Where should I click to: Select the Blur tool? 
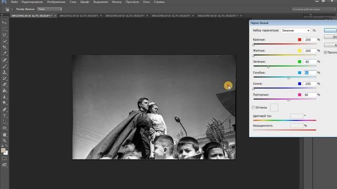pyautogui.click(x=4, y=97)
